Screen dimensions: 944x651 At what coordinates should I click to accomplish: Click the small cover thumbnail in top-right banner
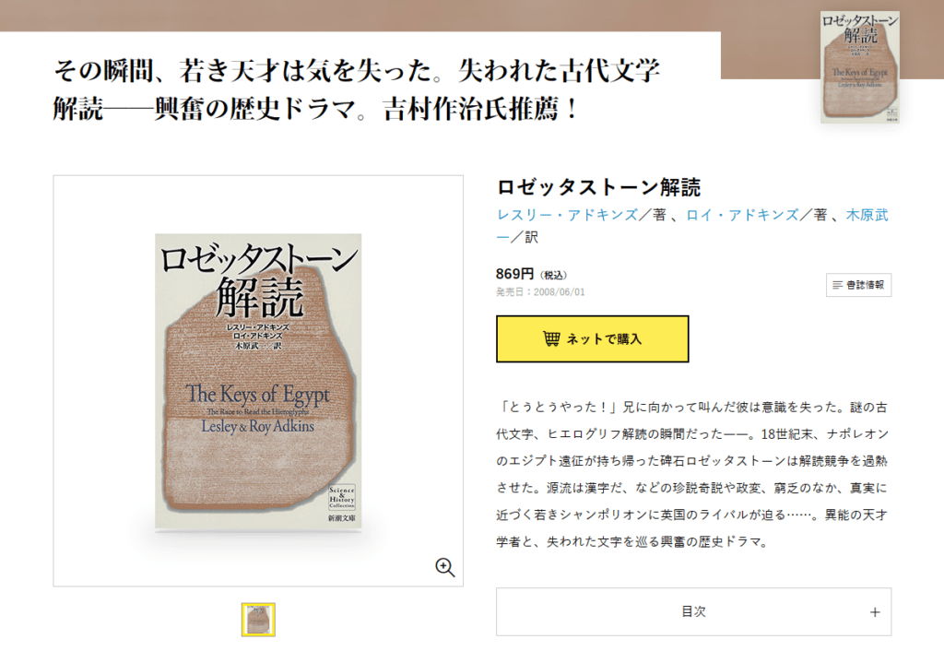(x=860, y=66)
